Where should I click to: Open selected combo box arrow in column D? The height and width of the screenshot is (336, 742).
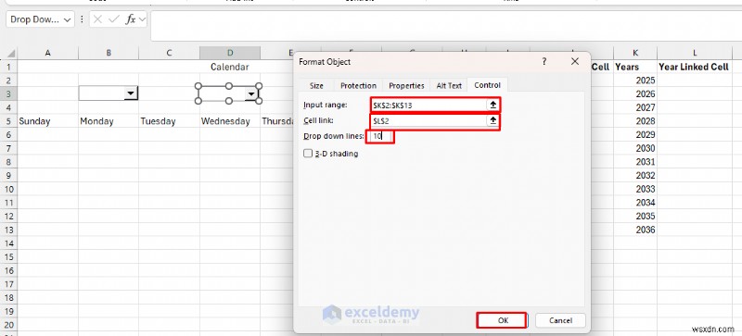250,94
